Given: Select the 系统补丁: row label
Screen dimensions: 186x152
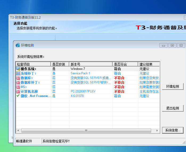Looking at the screenshot, I should (x=28, y=73).
